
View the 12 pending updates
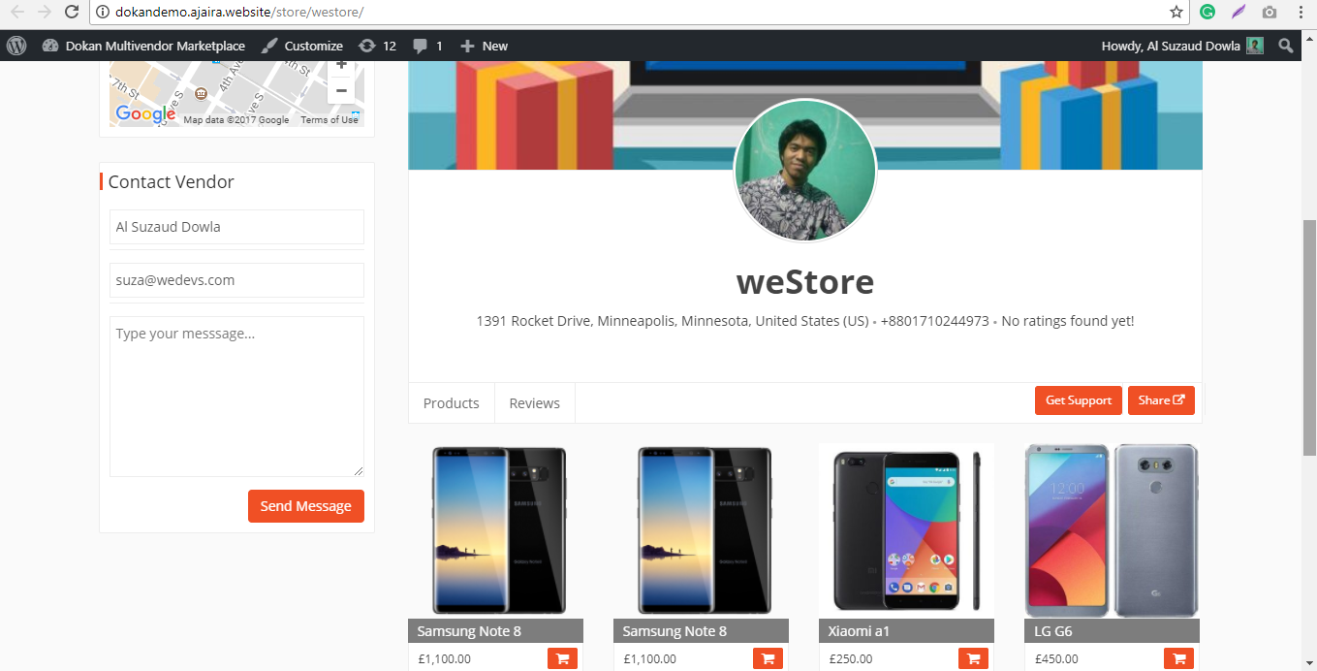click(377, 46)
